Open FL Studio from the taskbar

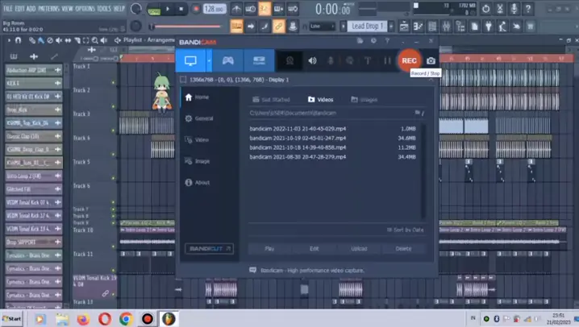(x=168, y=318)
